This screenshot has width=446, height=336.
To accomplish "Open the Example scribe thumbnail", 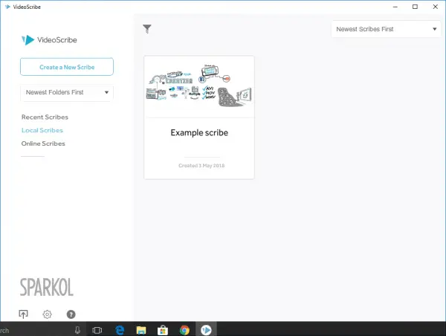I will (199, 86).
